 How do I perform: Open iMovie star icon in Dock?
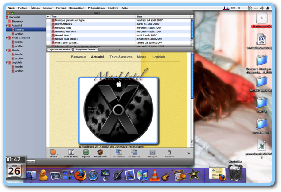193,174
